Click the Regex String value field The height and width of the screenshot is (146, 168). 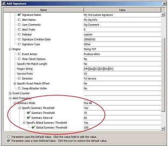click(x=122, y=69)
